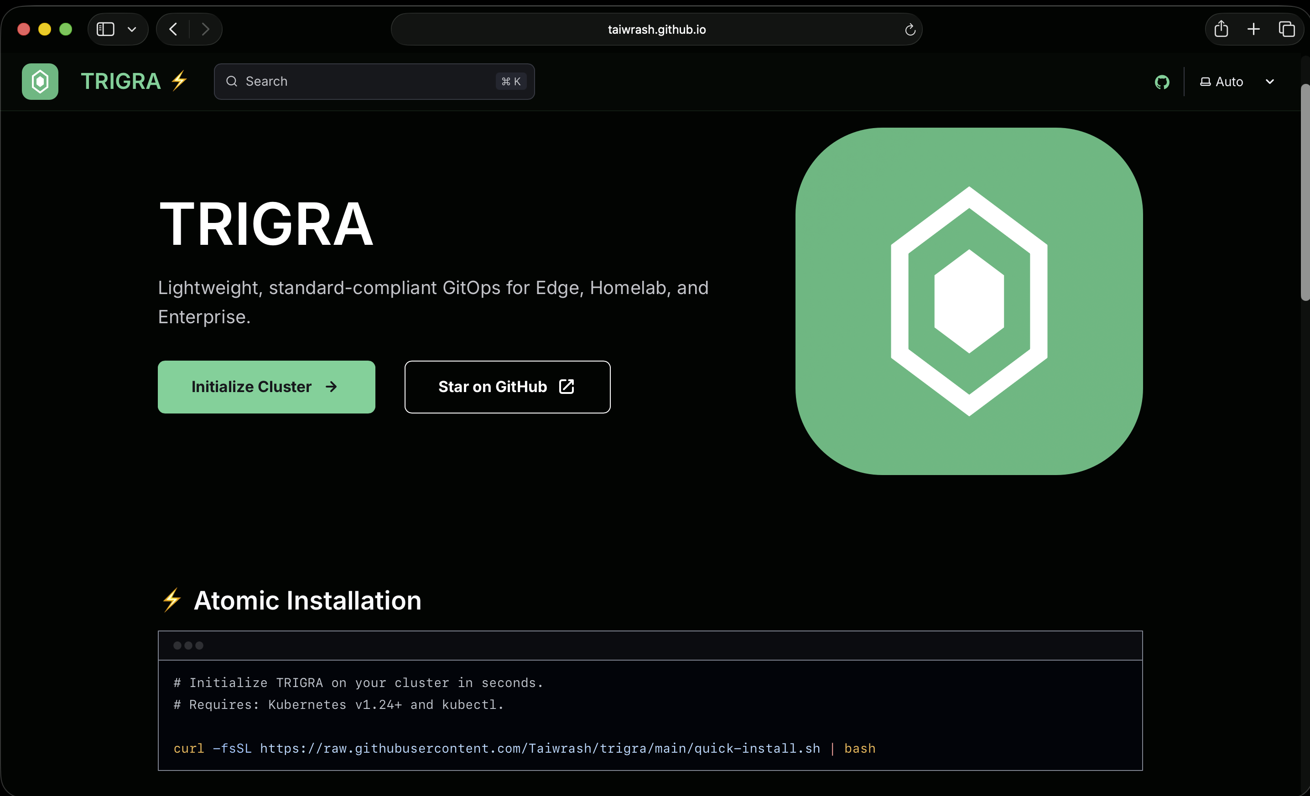Show the tab overview icon

(x=1286, y=29)
